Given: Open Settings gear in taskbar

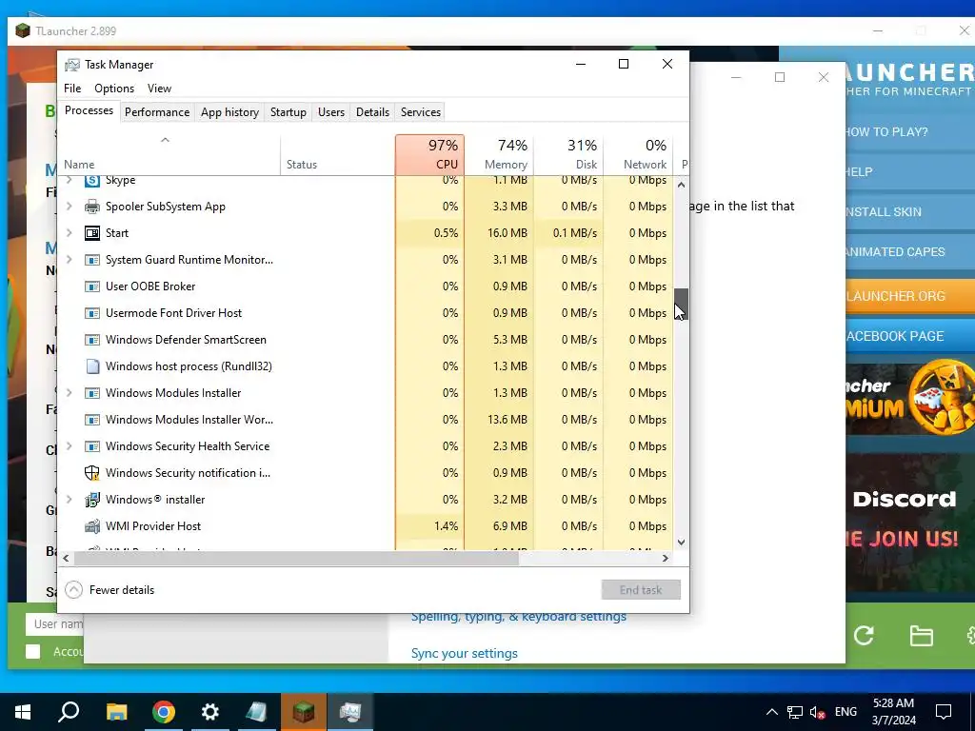Looking at the screenshot, I should (x=210, y=712).
